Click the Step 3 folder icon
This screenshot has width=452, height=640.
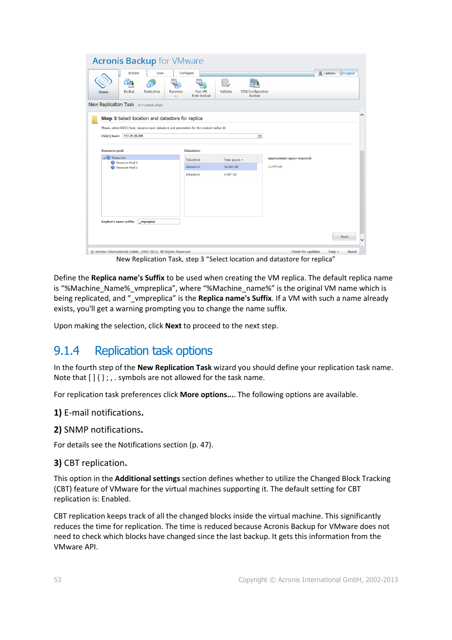[x=95, y=120]
